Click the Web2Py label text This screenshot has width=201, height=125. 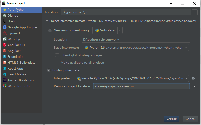[x=14, y=39]
